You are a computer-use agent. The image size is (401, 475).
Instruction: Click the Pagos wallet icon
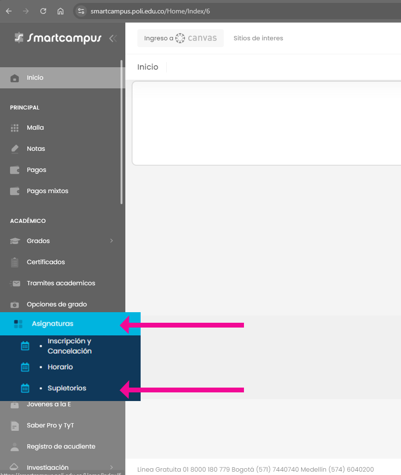pyautogui.click(x=15, y=170)
